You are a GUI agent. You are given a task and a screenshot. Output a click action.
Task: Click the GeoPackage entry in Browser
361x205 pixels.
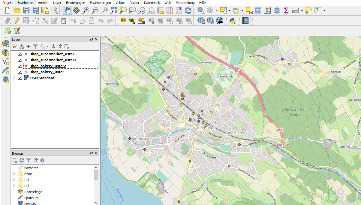pos(33,192)
